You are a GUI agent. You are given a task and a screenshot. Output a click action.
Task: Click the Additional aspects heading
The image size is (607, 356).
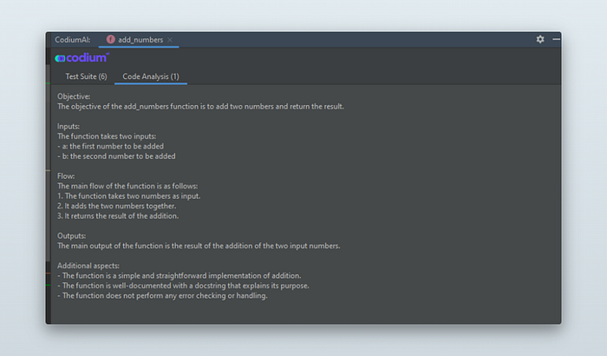pyautogui.click(x=88, y=265)
